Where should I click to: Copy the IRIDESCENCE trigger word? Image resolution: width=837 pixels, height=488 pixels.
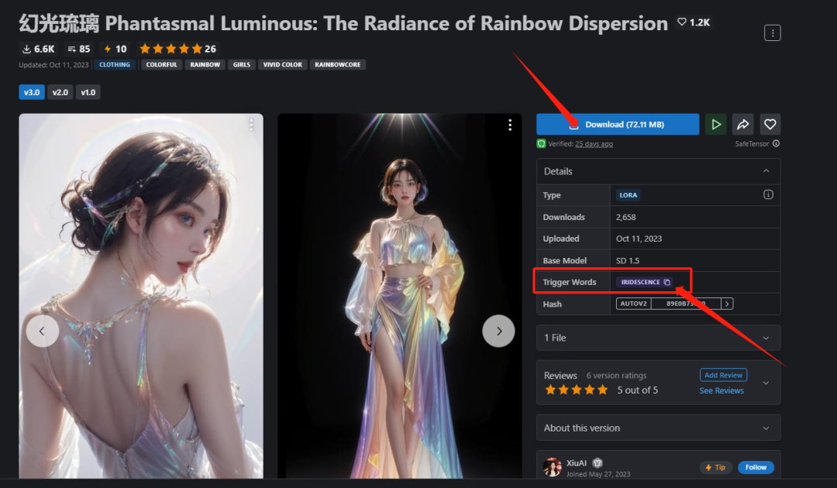666,282
